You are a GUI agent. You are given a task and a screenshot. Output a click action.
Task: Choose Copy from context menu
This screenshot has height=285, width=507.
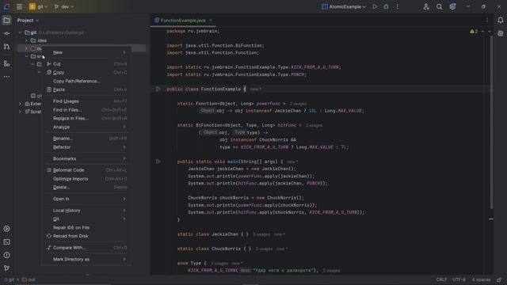pos(86,73)
